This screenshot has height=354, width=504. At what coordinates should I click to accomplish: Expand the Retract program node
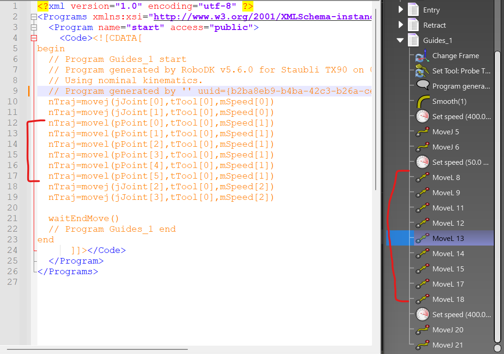point(400,25)
